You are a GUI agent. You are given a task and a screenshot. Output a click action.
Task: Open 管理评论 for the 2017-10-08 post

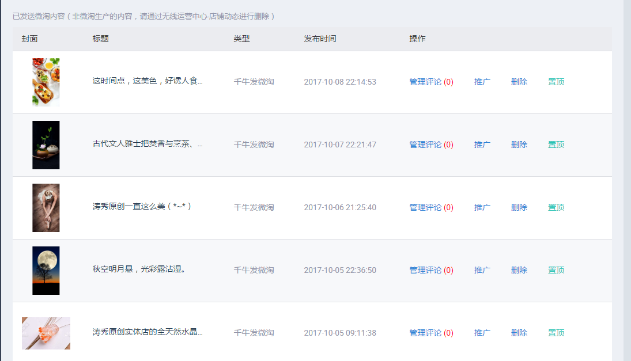[x=425, y=82]
